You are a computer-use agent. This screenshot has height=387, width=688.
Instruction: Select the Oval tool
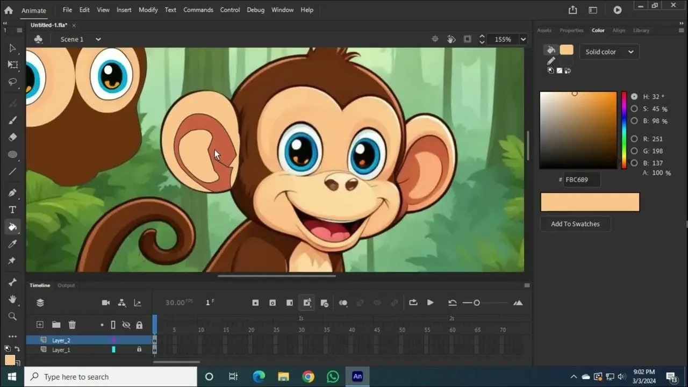point(13,155)
